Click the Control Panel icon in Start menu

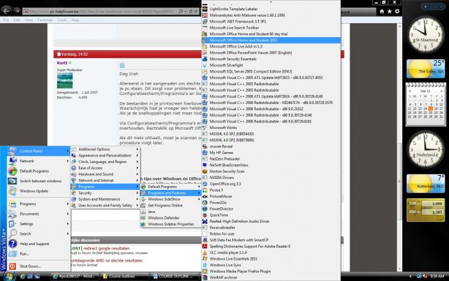tap(12, 151)
